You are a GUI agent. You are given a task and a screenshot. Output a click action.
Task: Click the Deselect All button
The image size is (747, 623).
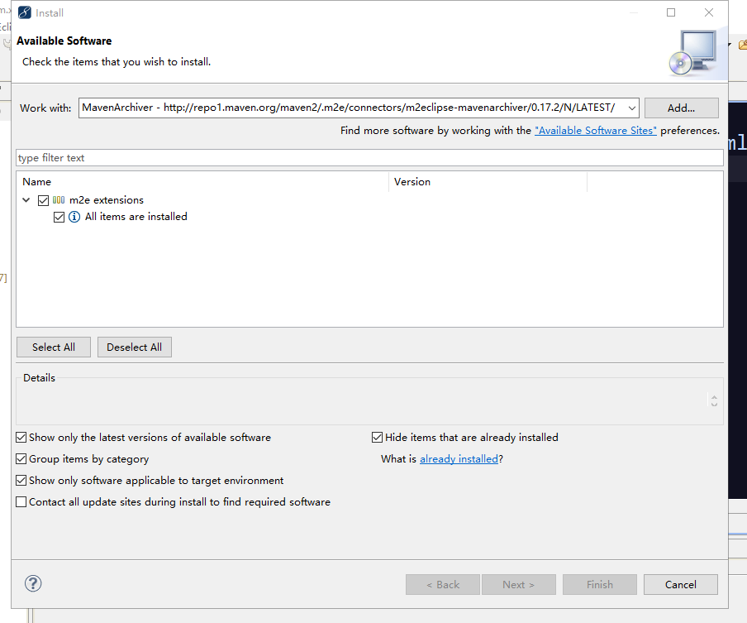point(135,347)
